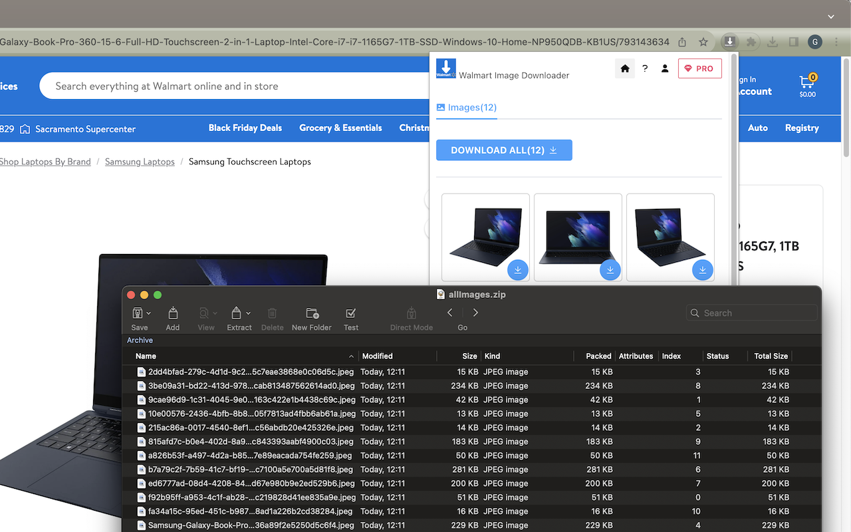
Task: Open the browser Extensions puzzle icon
Action: coord(751,42)
